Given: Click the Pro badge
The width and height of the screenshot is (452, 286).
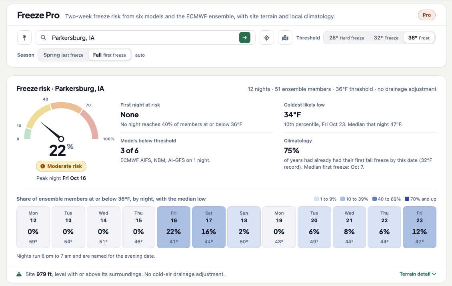Looking at the screenshot, I should (x=427, y=15).
